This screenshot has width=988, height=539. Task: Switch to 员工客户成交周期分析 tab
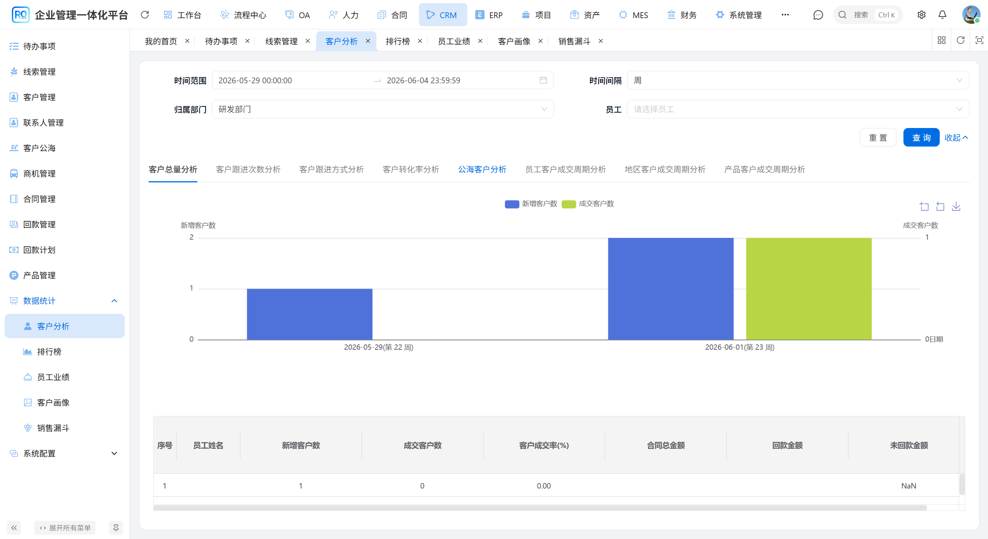(x=566, y=169)
